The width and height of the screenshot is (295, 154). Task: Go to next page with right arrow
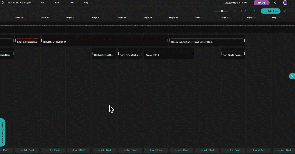coord(250,11)
